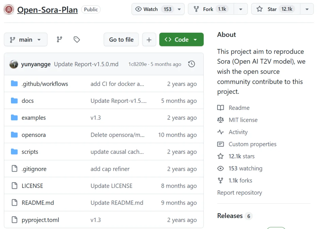Expand the main branch dropdown
This screenshot has height=229, width=320.
(x=25, y=40)
